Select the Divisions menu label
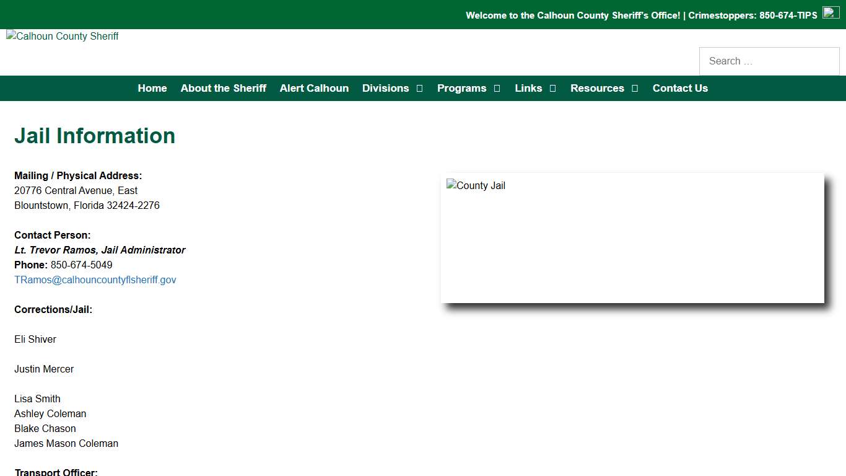 coord(385,88)
